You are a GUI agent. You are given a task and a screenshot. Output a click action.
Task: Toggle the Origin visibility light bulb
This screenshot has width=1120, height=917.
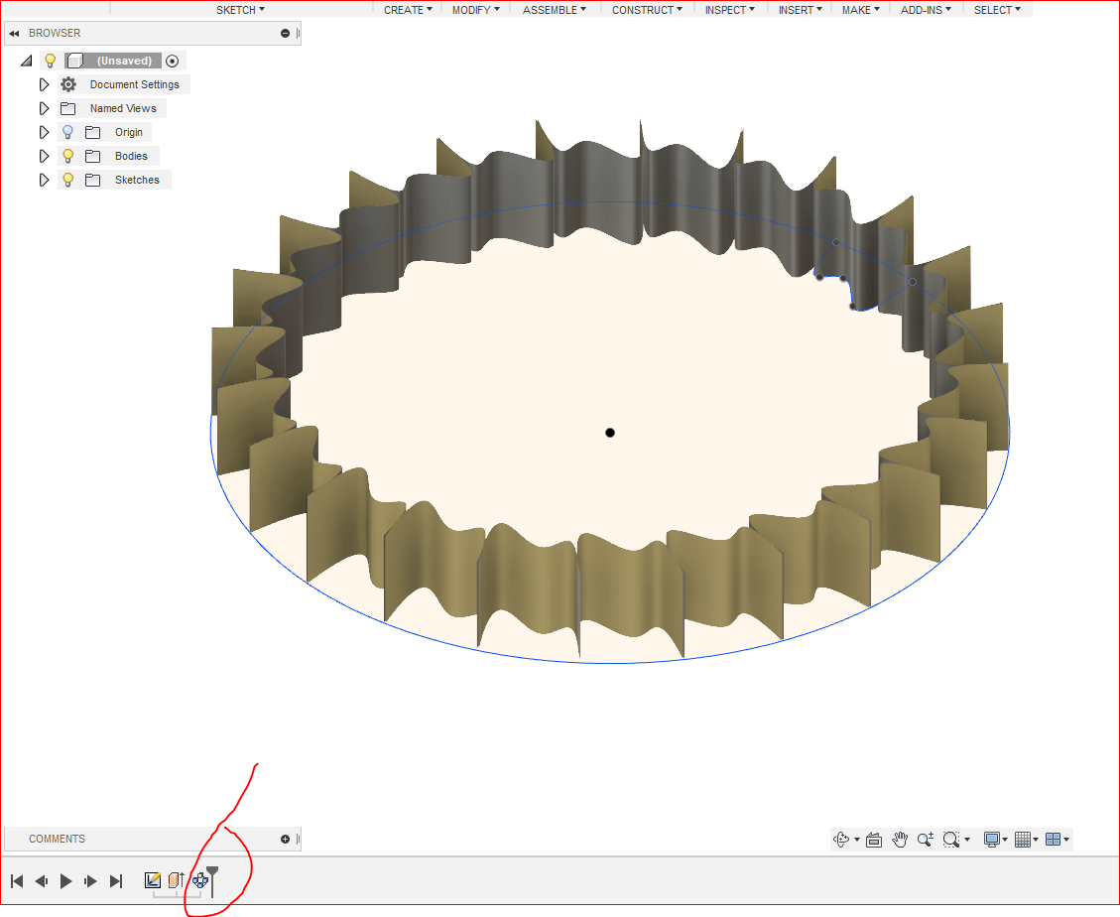pos(66,131)
